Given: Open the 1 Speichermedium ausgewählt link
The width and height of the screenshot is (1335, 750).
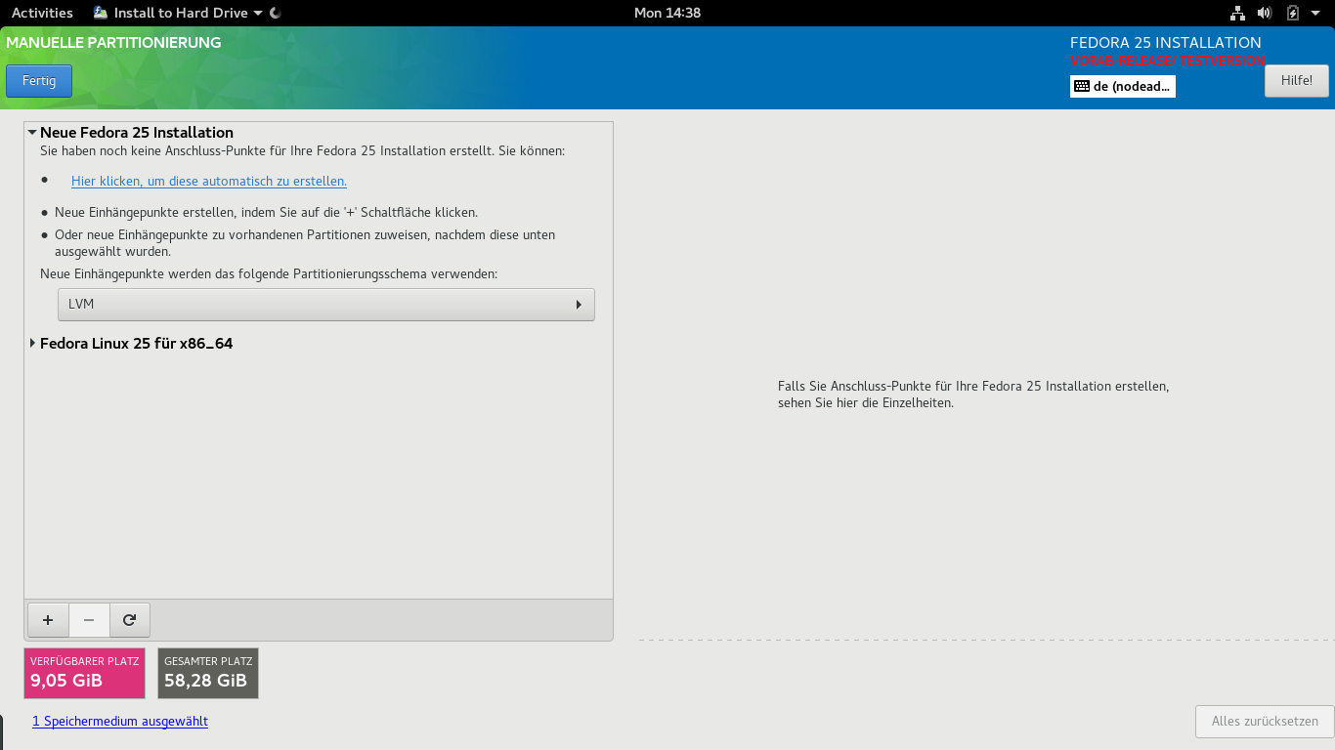Looking at the screenshot, I should 120,721.
